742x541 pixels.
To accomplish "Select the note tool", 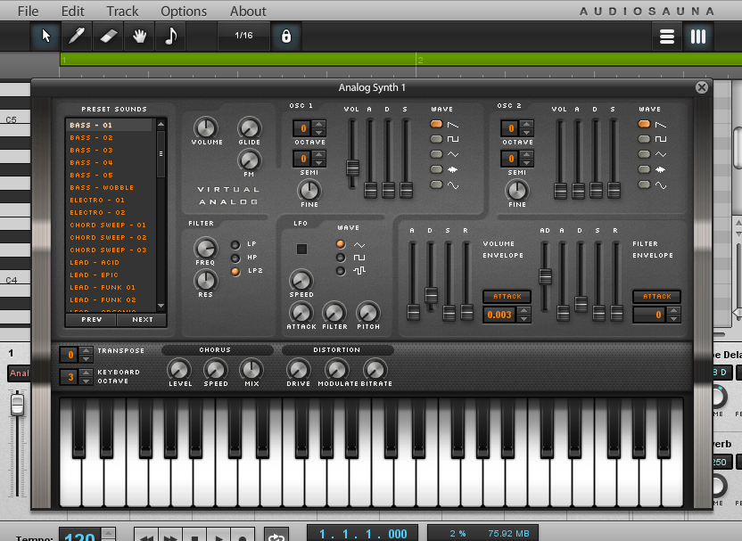I will click(170, 36).
